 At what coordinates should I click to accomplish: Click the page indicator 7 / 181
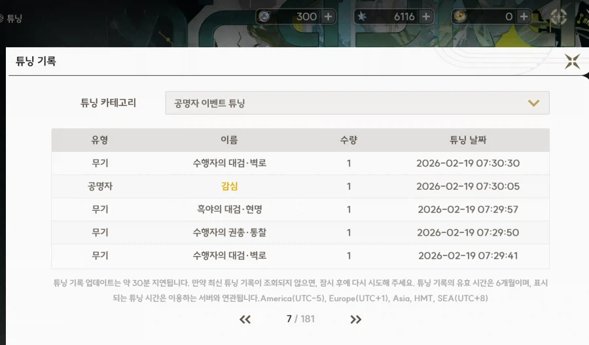(300, 319)
